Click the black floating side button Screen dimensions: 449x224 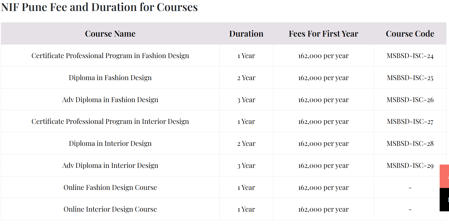tap(444, 200)
